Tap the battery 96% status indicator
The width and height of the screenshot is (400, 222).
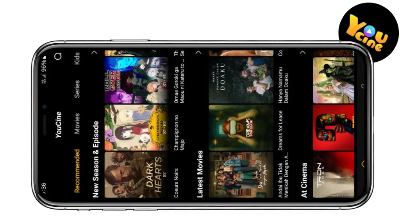(44, 64)
